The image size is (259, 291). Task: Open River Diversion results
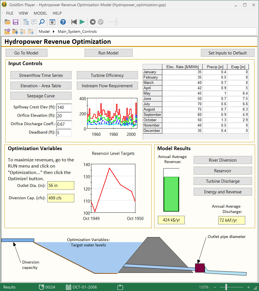[223, 160]
